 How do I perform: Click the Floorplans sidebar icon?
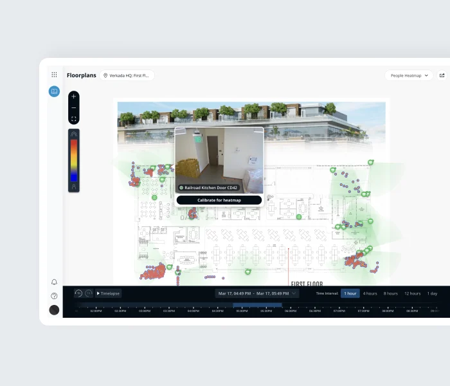[x=55, y=91]
